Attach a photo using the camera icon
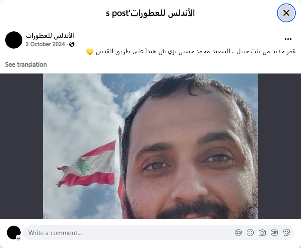Screen dimensions: 301x248 point(262,233)
